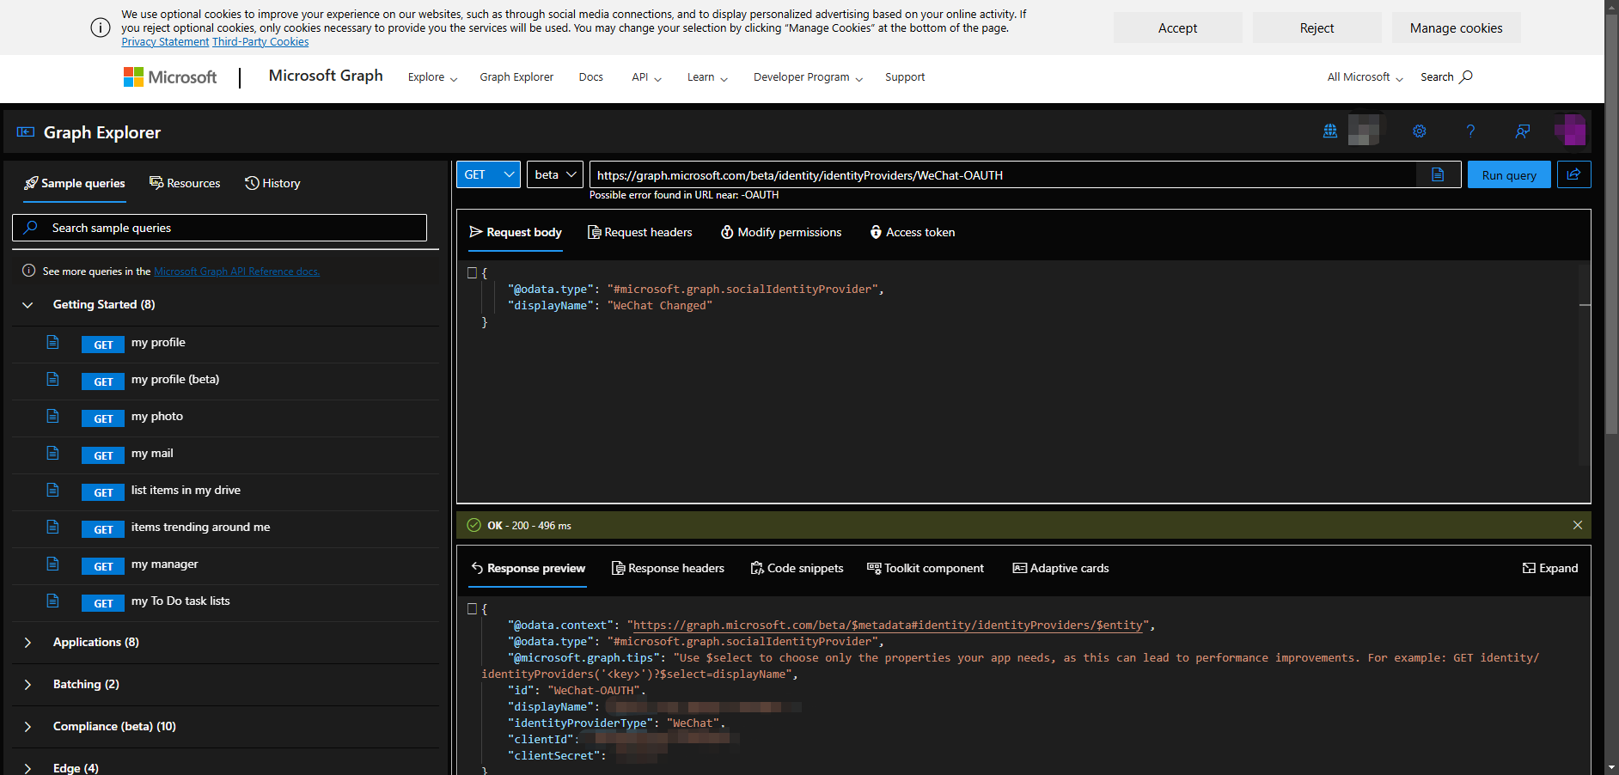The image size is (1619, 775).
Task: Switch to the Resources tab
Action: pyautogui.click(x=185, y=183)
